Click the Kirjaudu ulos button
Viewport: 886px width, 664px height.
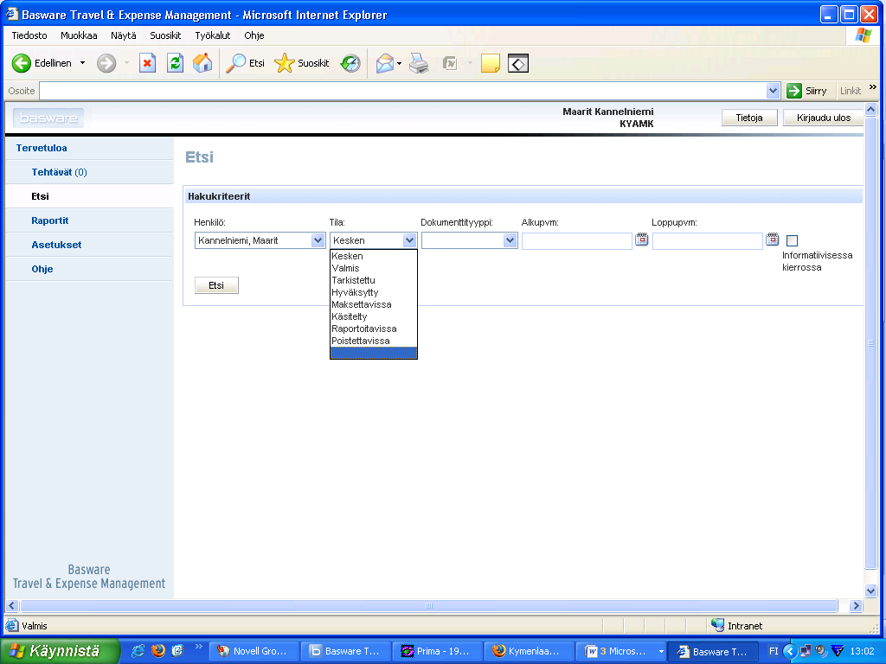824,118
